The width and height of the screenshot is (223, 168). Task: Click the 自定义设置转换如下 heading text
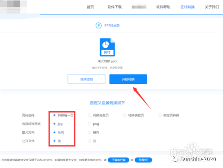pyautogui.click(x=107, y=103)
